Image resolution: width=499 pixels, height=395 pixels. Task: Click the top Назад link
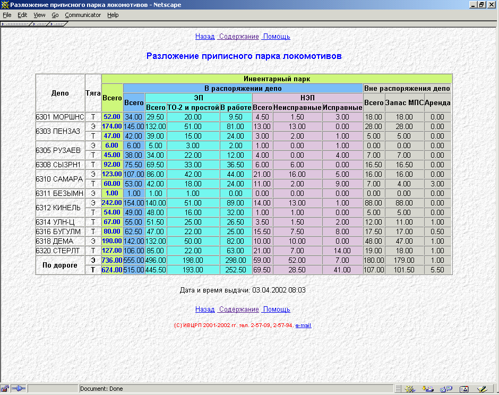205,37
